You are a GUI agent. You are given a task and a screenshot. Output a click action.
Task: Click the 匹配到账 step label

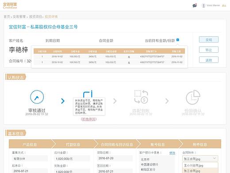pos(141,110)
